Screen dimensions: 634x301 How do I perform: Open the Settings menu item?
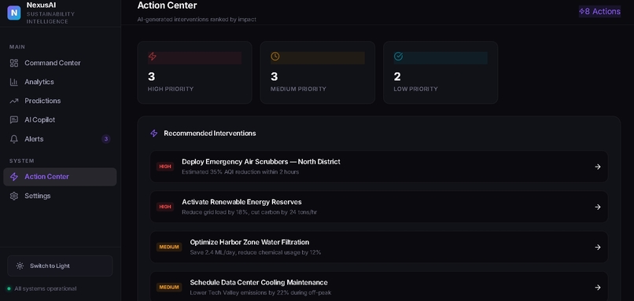point(60,196)
